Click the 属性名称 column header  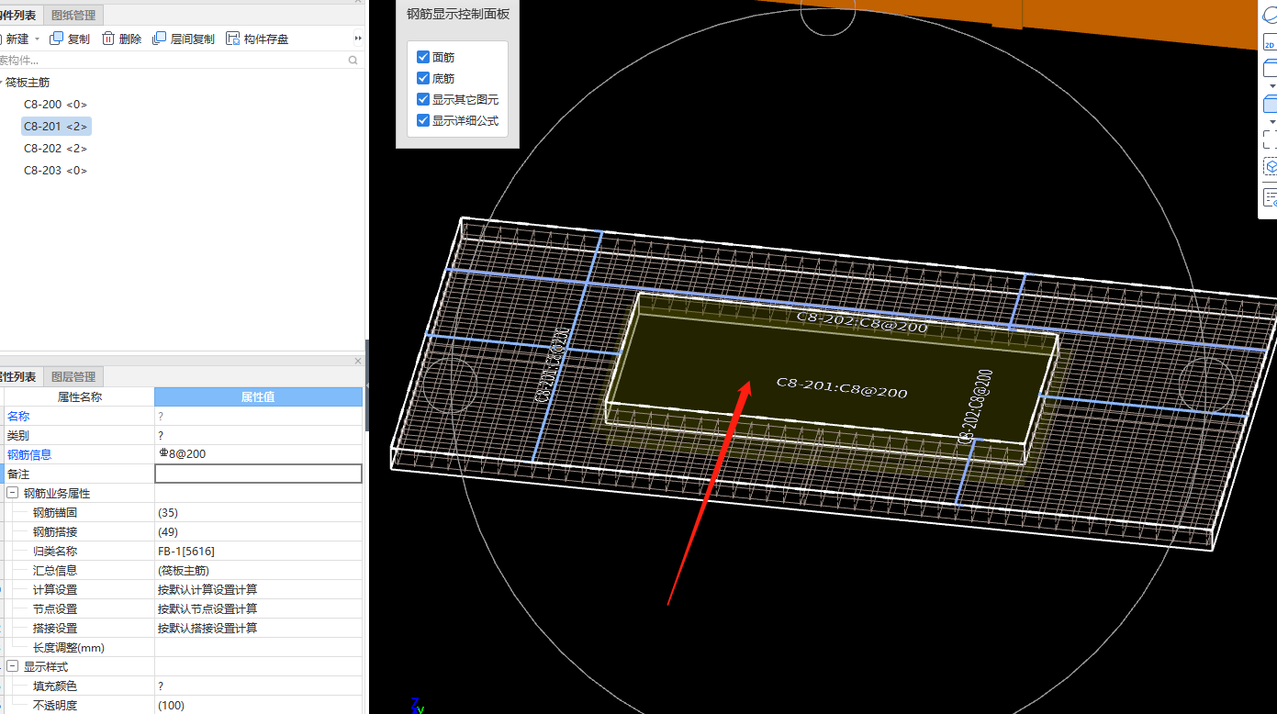click(80, 396)
